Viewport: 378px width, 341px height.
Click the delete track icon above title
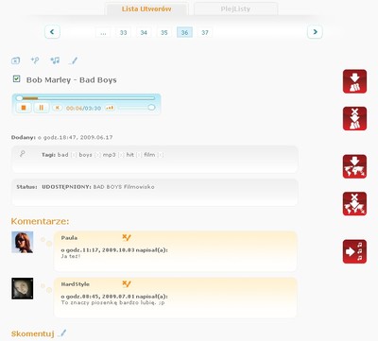tap(15, 60)
